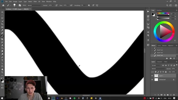
Task: Open smoothing options gear icon
Action: tap(89, 5)
